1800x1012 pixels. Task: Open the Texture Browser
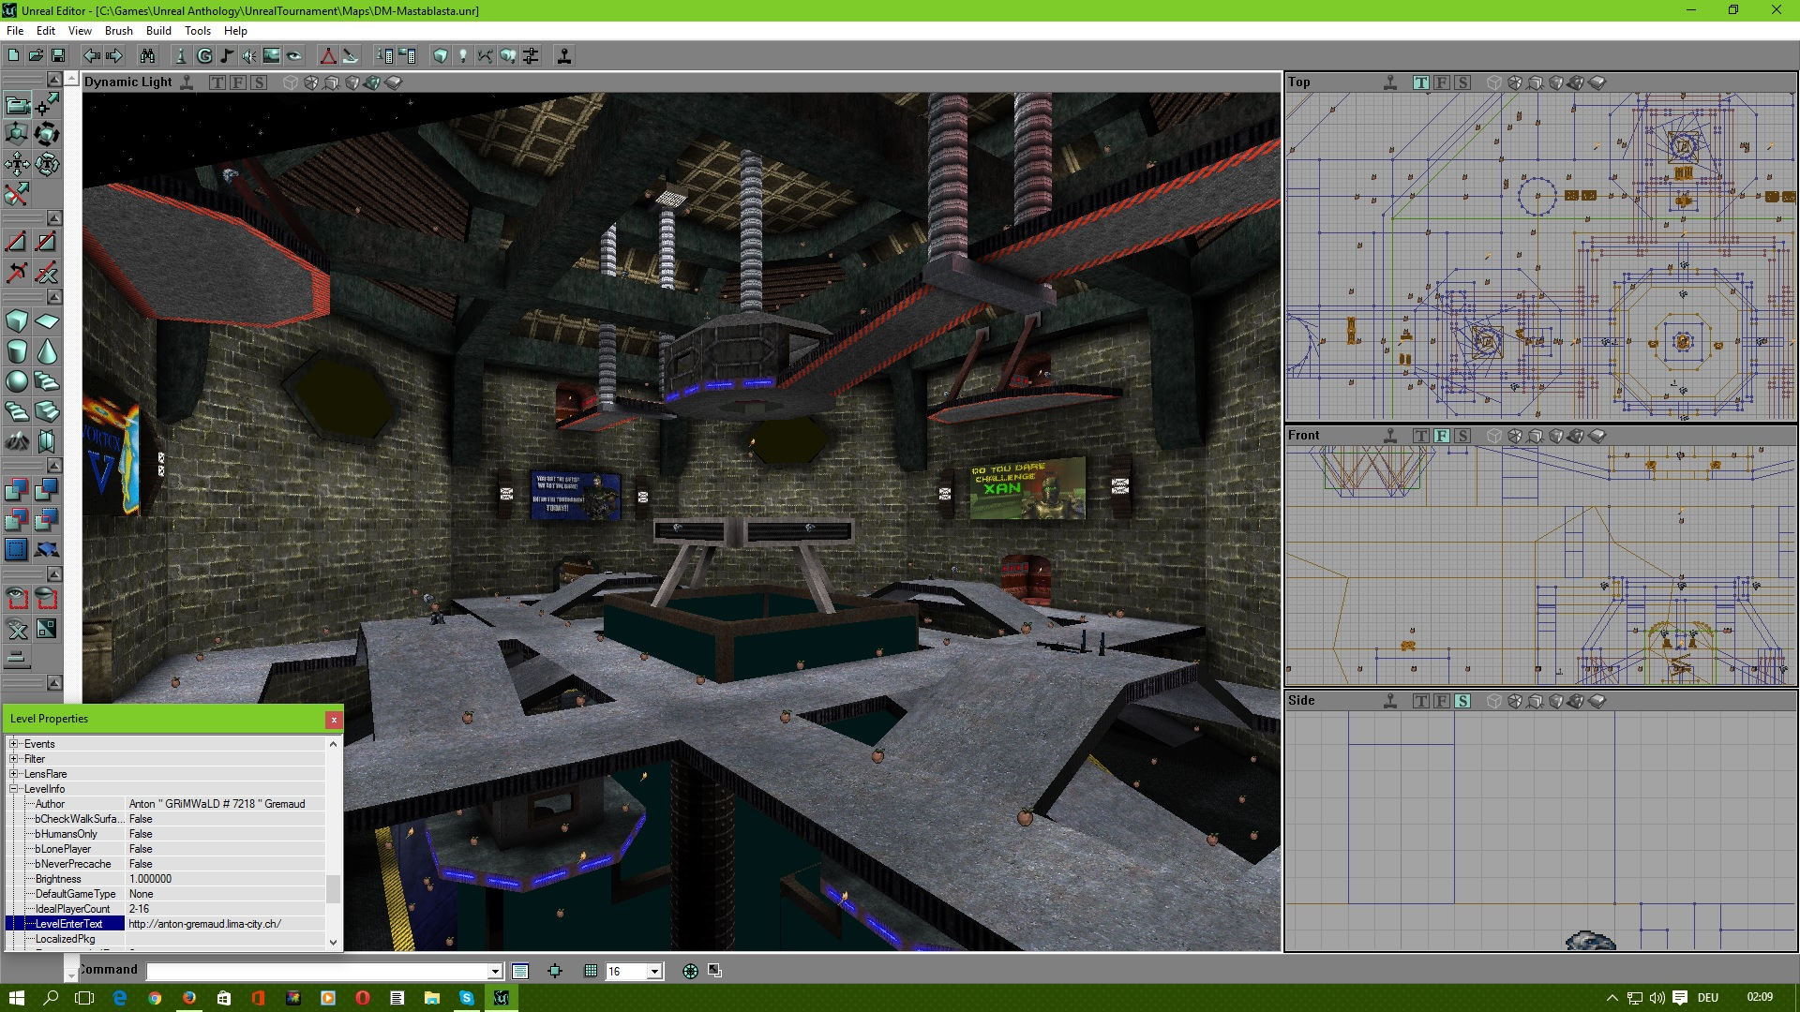(271, 55)
